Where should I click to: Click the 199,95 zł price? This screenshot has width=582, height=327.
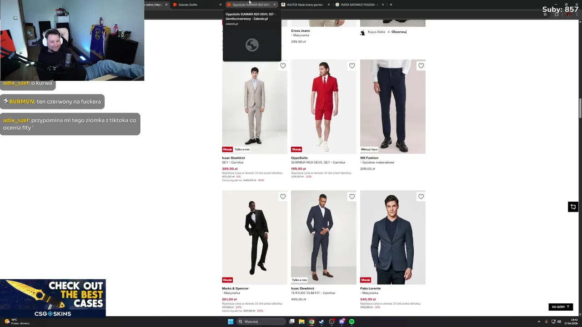(x=299, y=168)
